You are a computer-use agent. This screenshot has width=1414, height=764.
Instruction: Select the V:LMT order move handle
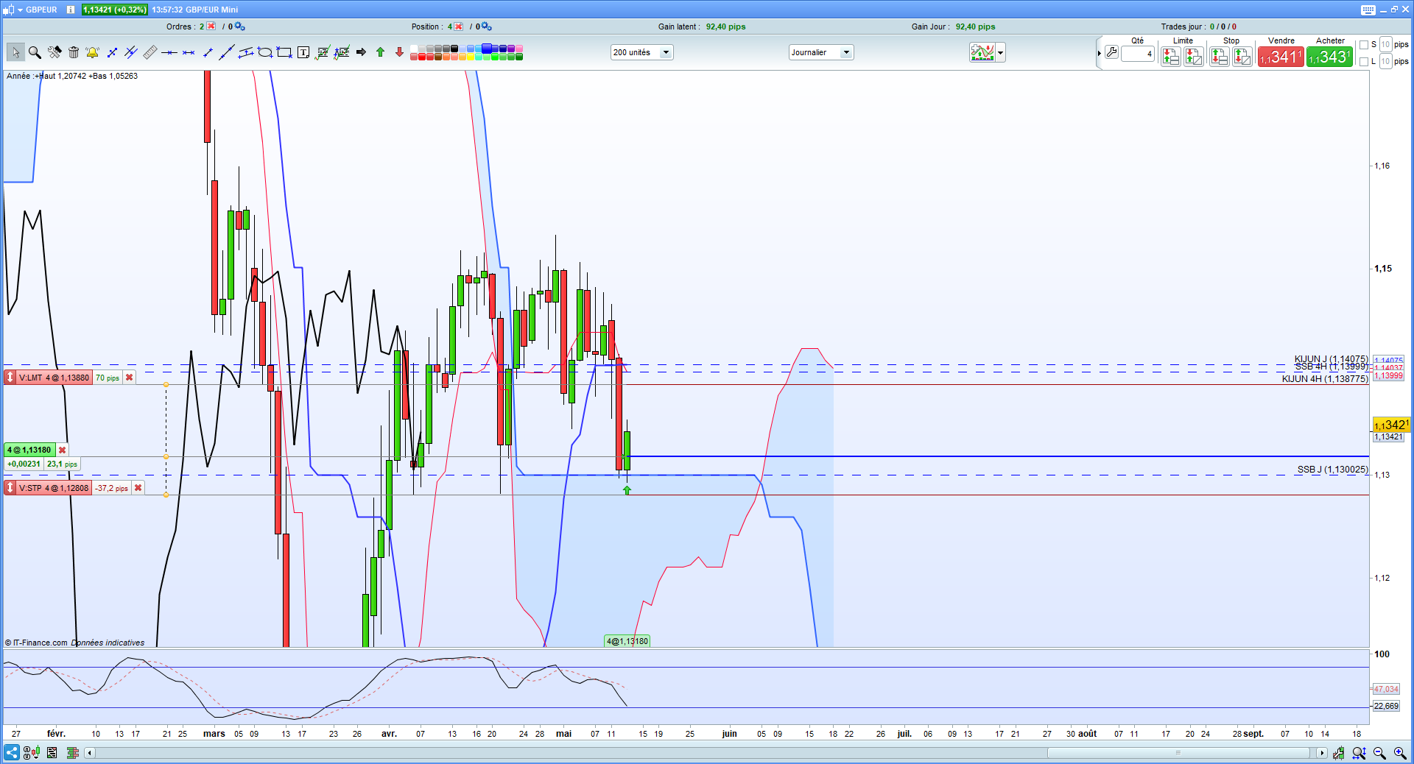(10, 378)
